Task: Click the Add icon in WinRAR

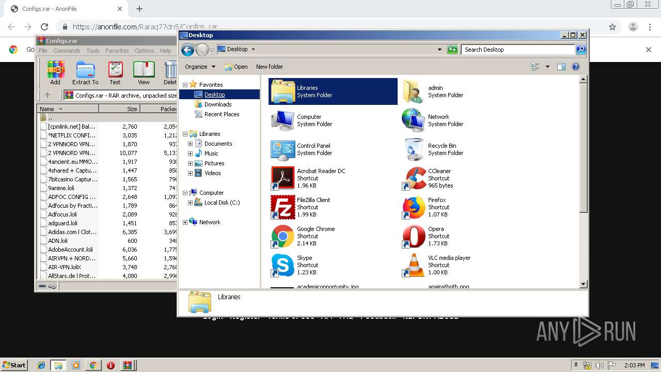Action: point(55,72)
